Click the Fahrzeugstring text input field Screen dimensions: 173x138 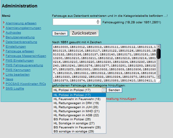[x=77, y=22]
